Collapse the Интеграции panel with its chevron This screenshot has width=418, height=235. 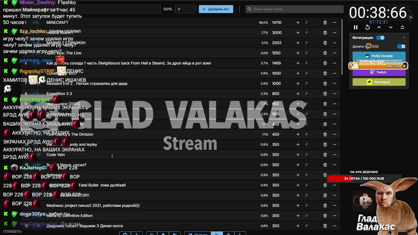click(x=404, y=38)
